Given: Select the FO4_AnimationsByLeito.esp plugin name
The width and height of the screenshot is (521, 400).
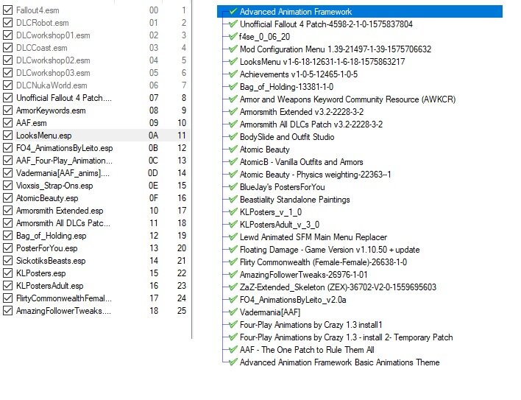Looking at the screenshot, I should 65,148.
